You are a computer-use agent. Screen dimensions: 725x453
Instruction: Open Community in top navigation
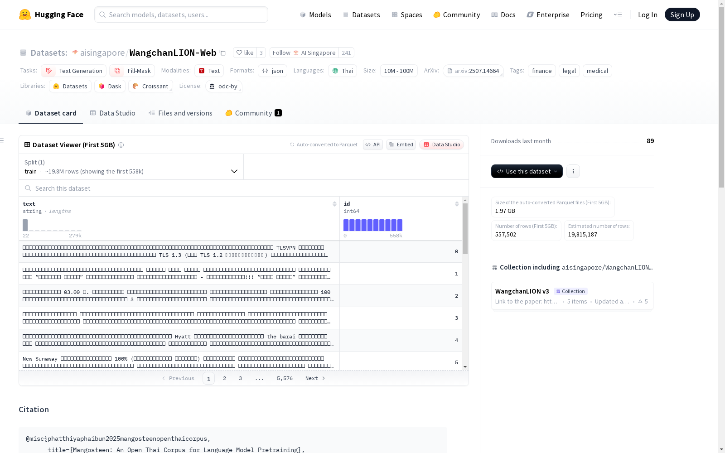tap(457, 14)
